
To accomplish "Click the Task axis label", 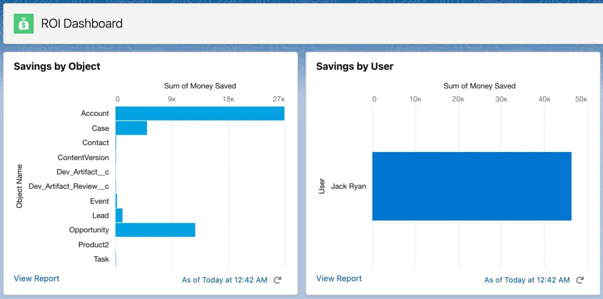I will click(x=101, y=259).
